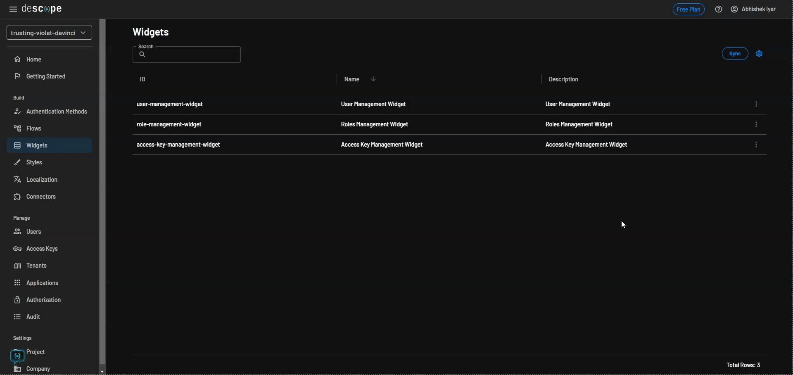793x375 pixels.
Task: Navigate to the Tenants section
Action: pyautogui.click(x=36, y=266)
